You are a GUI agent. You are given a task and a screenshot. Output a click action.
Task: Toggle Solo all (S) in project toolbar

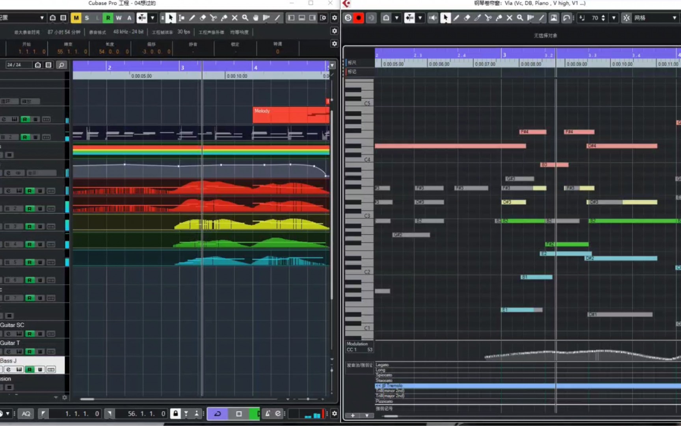click(87, 18)
